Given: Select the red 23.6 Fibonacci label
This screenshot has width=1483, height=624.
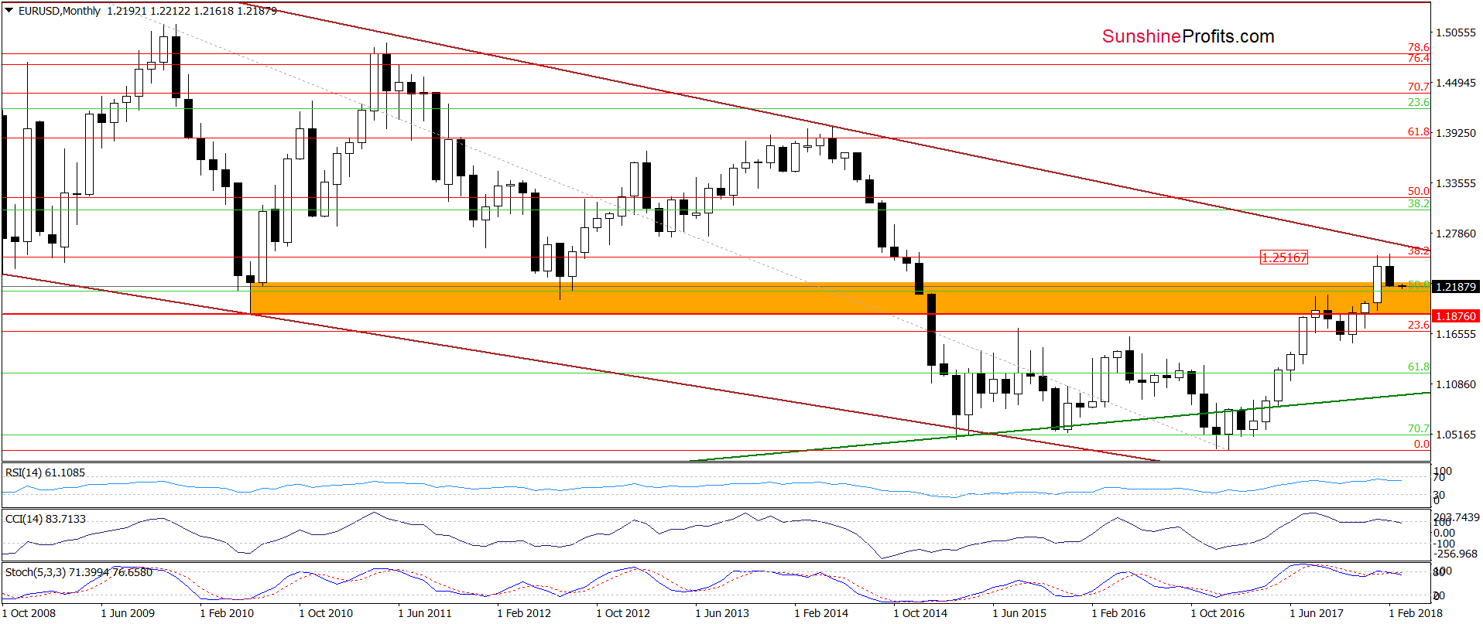Looking at the screenshot, I should point(1418,325).
